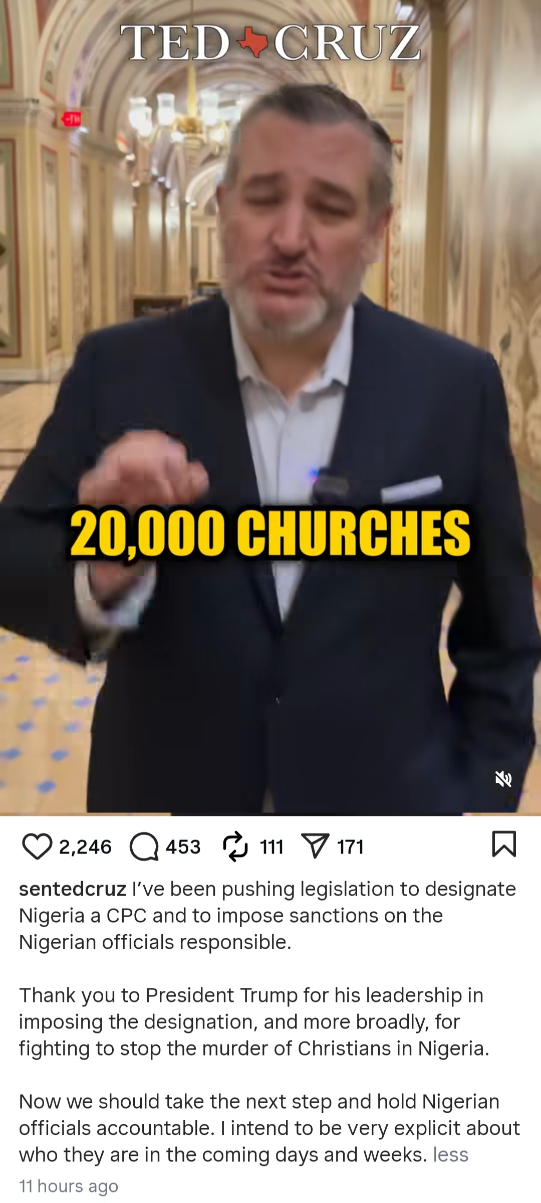Image resolution: width=541 pixels, height=1203 pixels.
Task: Tap the 171 shares count
Action: pos(350,847)
